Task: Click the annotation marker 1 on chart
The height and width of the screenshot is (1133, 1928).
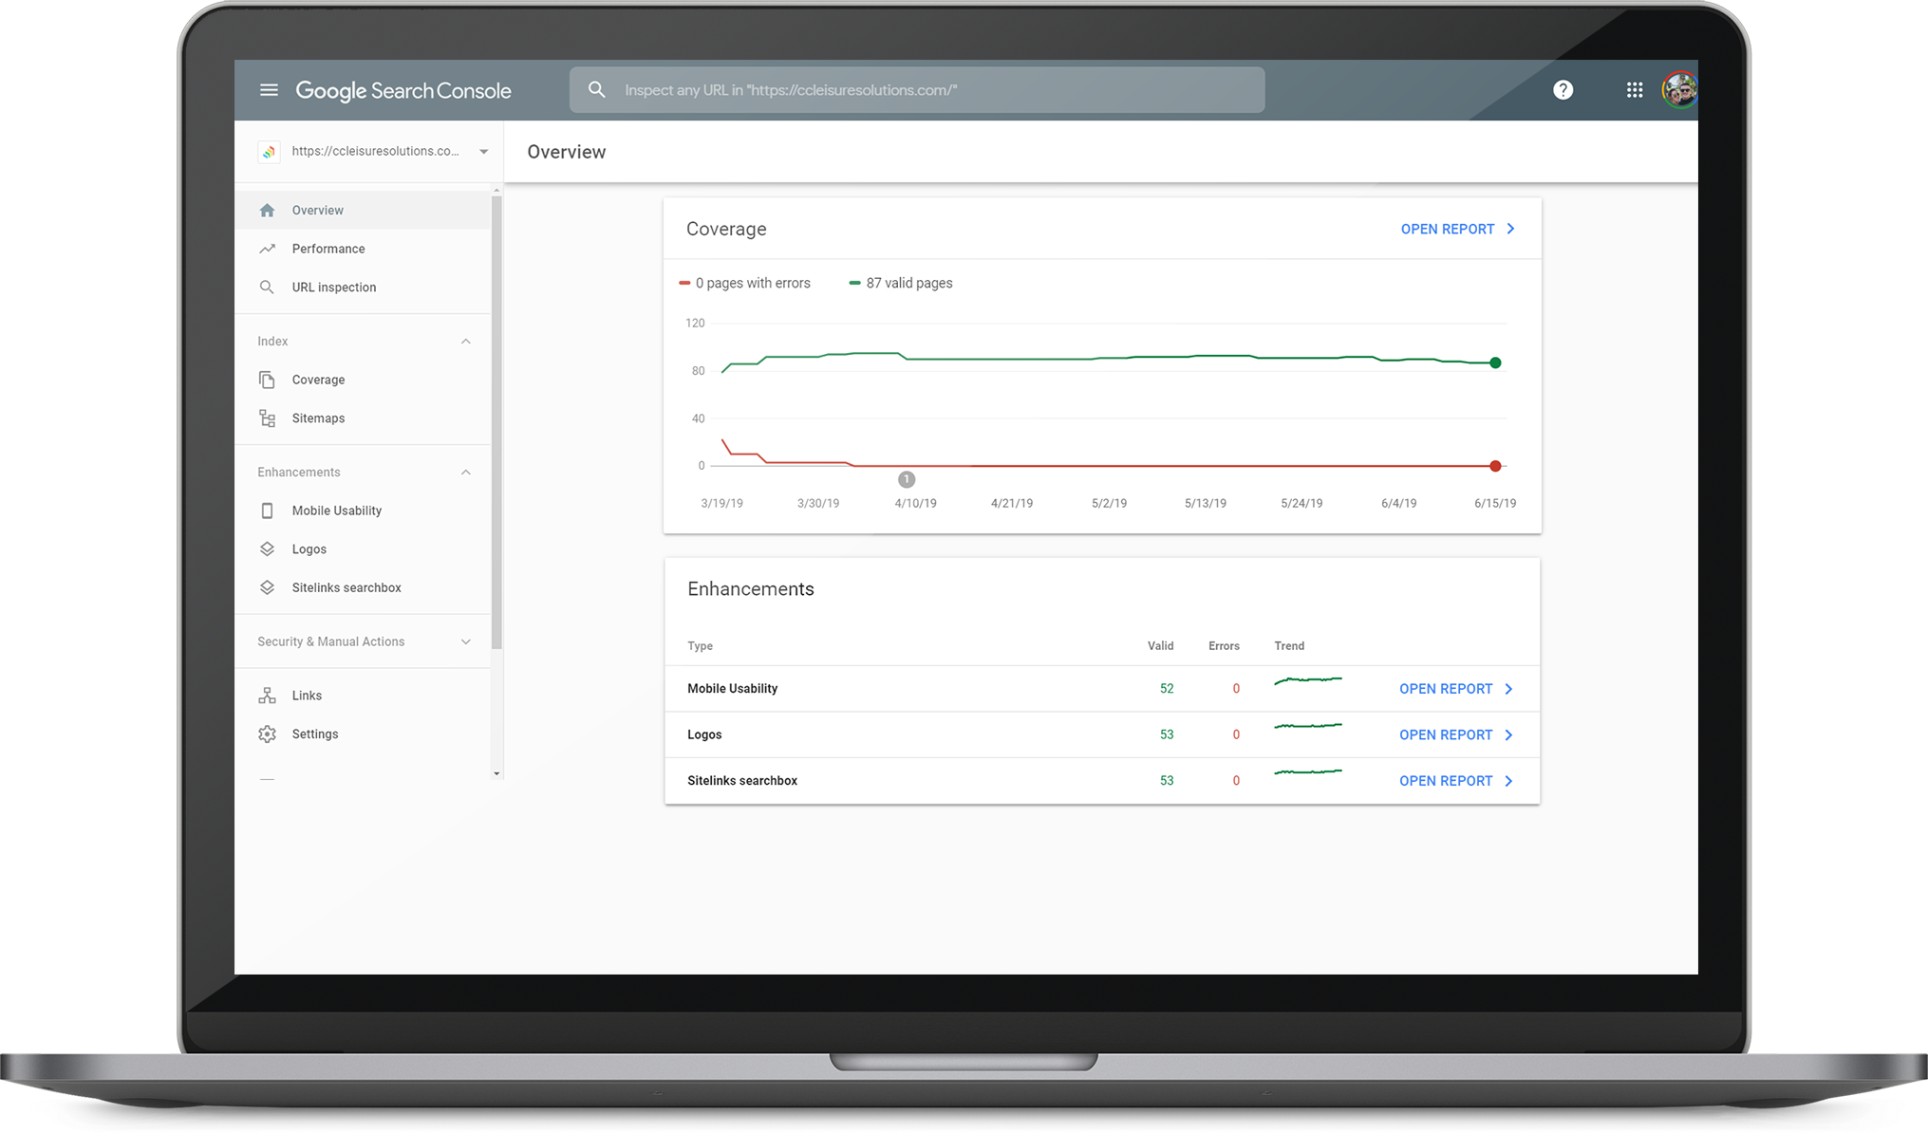Action: [x=907, y=480]
